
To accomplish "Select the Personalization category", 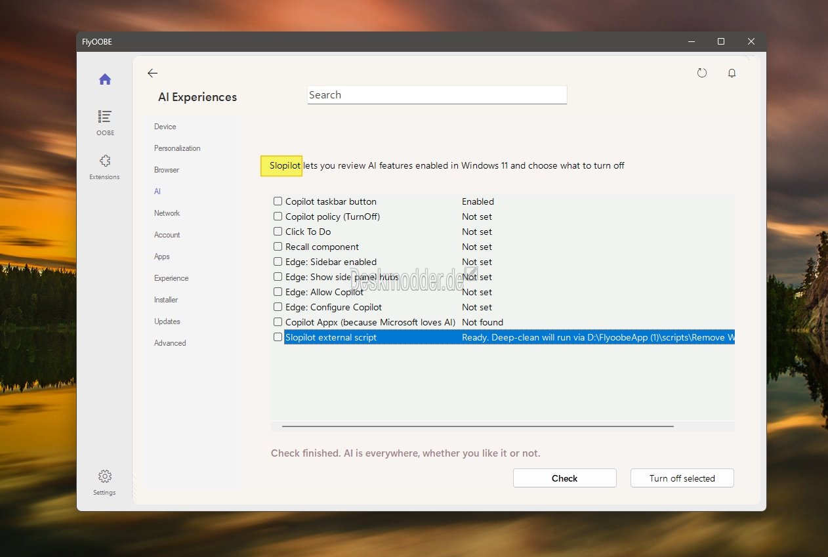I will pos(177,148).
